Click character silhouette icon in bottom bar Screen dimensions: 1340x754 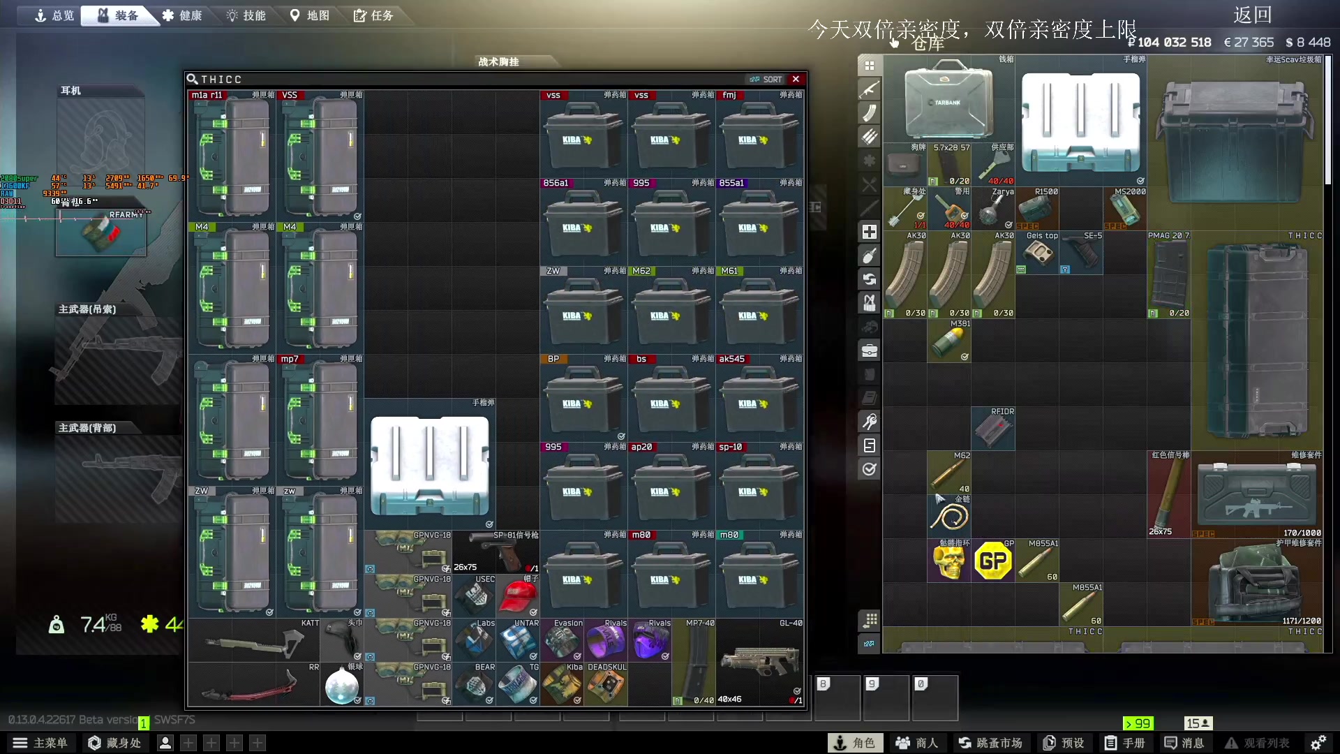pyautogui.click(x=165, y=743)
